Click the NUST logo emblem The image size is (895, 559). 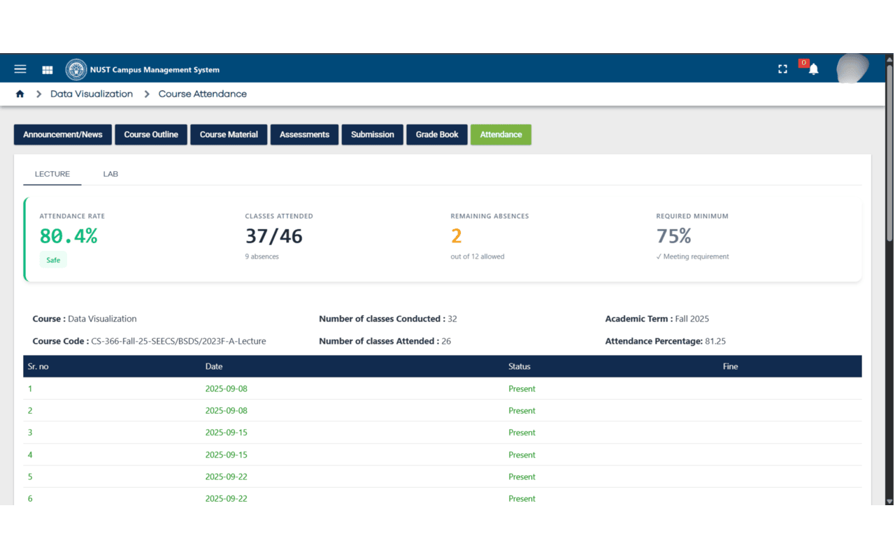[76, 70]
